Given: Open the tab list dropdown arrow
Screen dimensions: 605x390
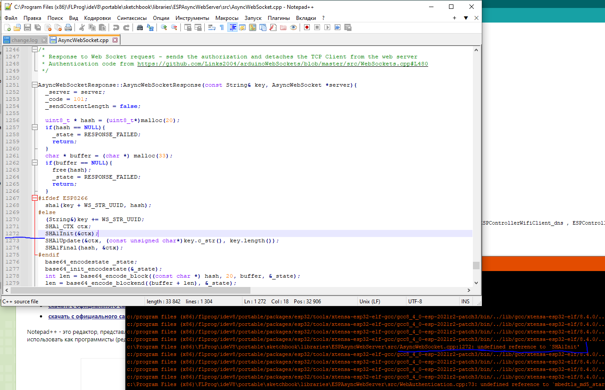Looking at the screenshot, I should pyautogui.click(x=466, y=18).
